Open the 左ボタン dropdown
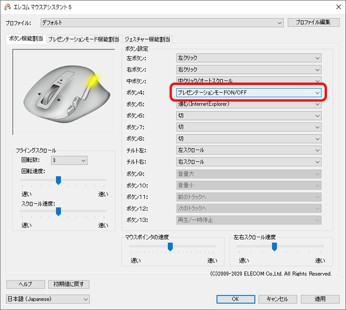Screen dimensions: 346x310 [249, 58]
